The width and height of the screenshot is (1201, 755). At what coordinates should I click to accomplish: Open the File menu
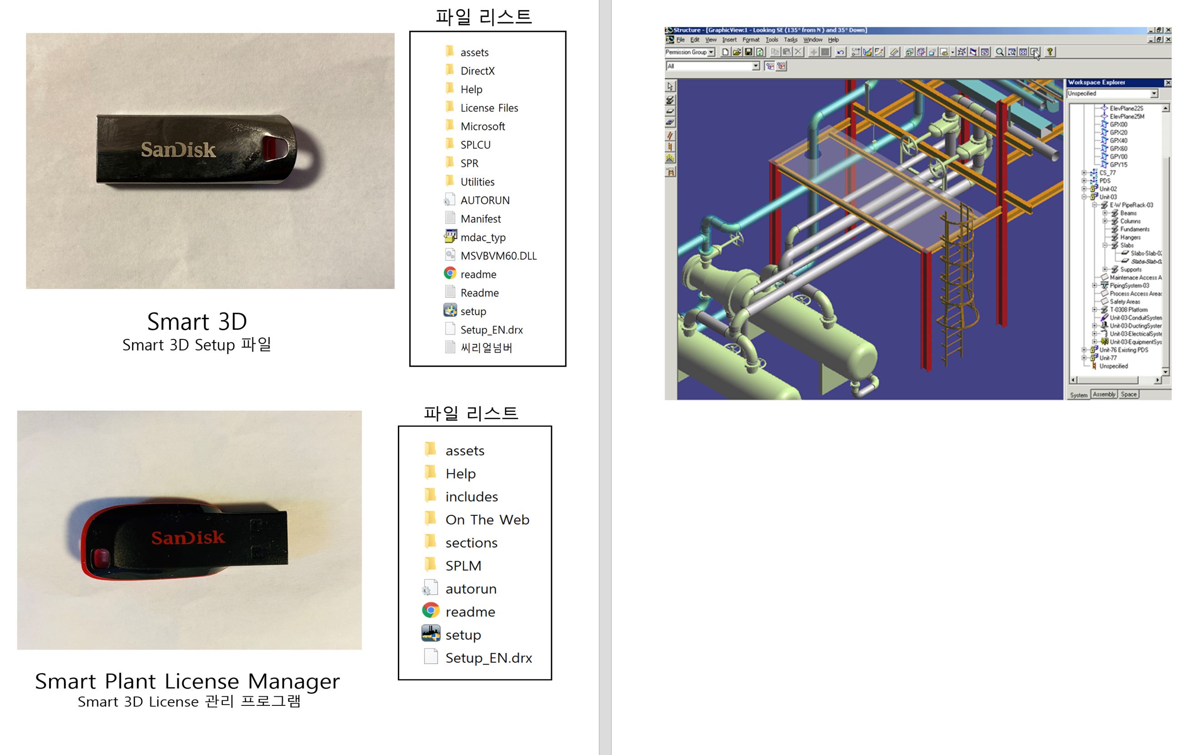pos(680,40)
